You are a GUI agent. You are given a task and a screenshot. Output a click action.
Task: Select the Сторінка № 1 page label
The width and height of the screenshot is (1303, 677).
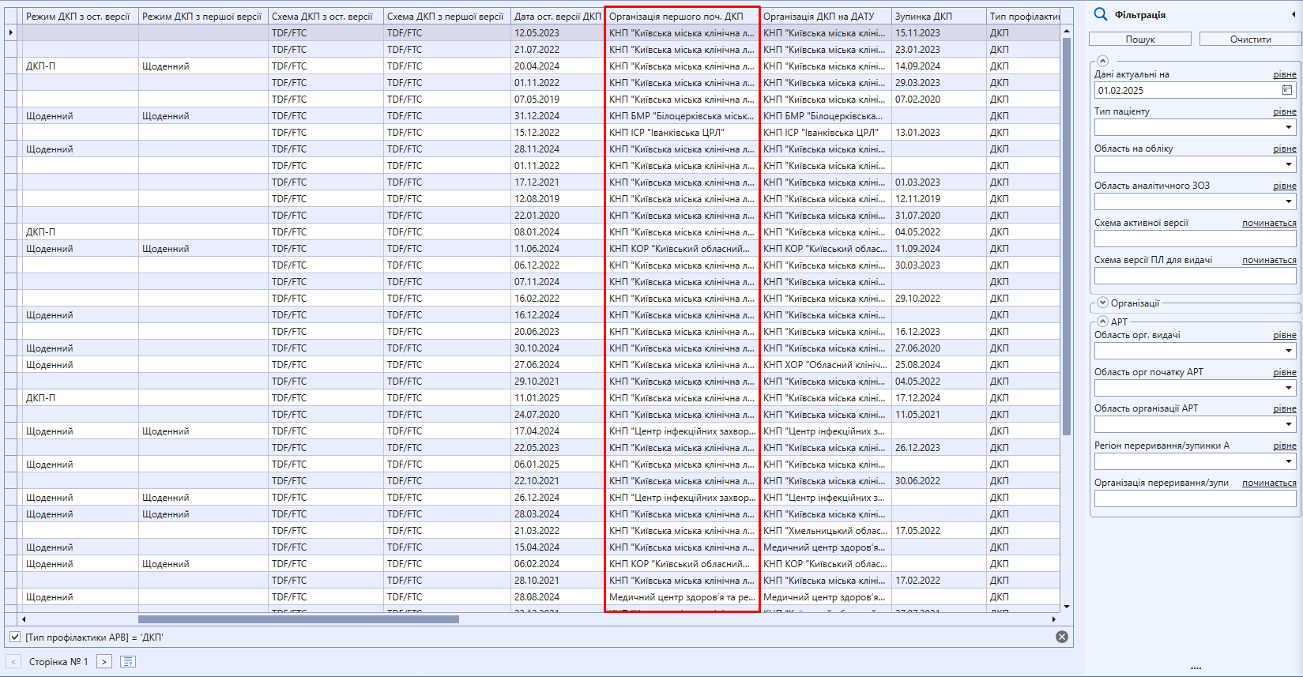click(x=58, y=662)
